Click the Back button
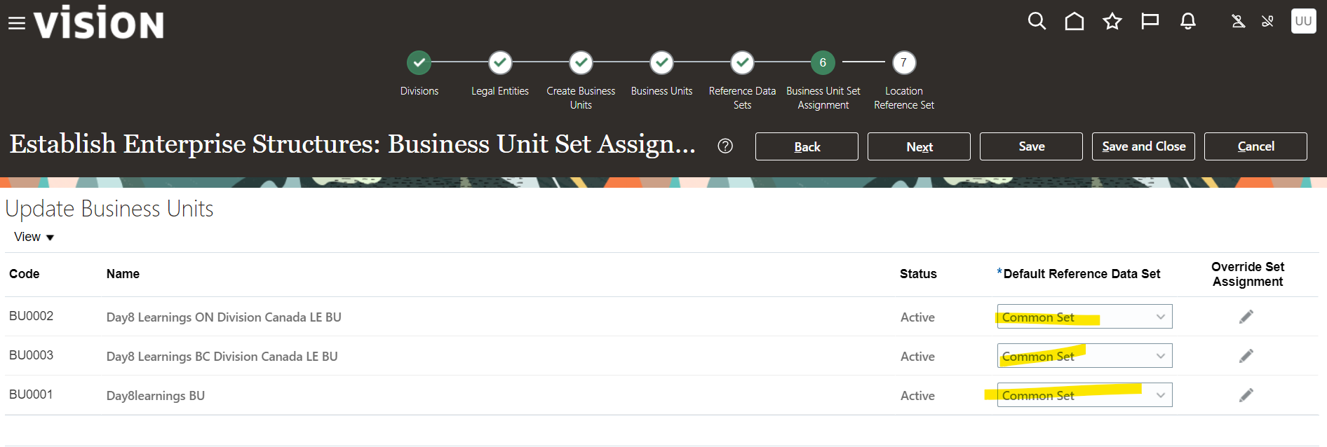 click(x=807, y=146)
